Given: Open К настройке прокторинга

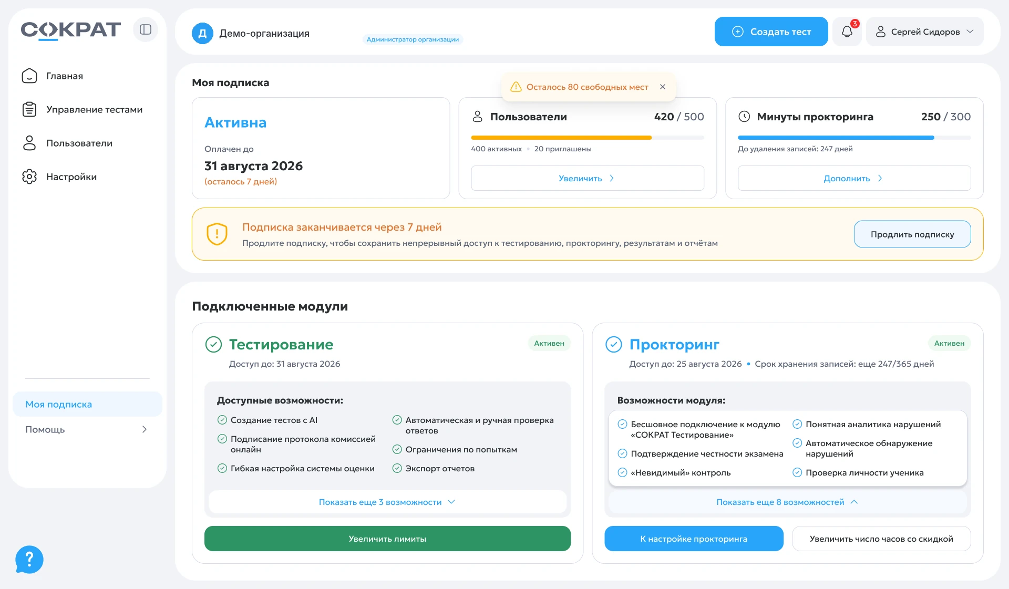Looking at the screenshot, I should pos(694,539).
